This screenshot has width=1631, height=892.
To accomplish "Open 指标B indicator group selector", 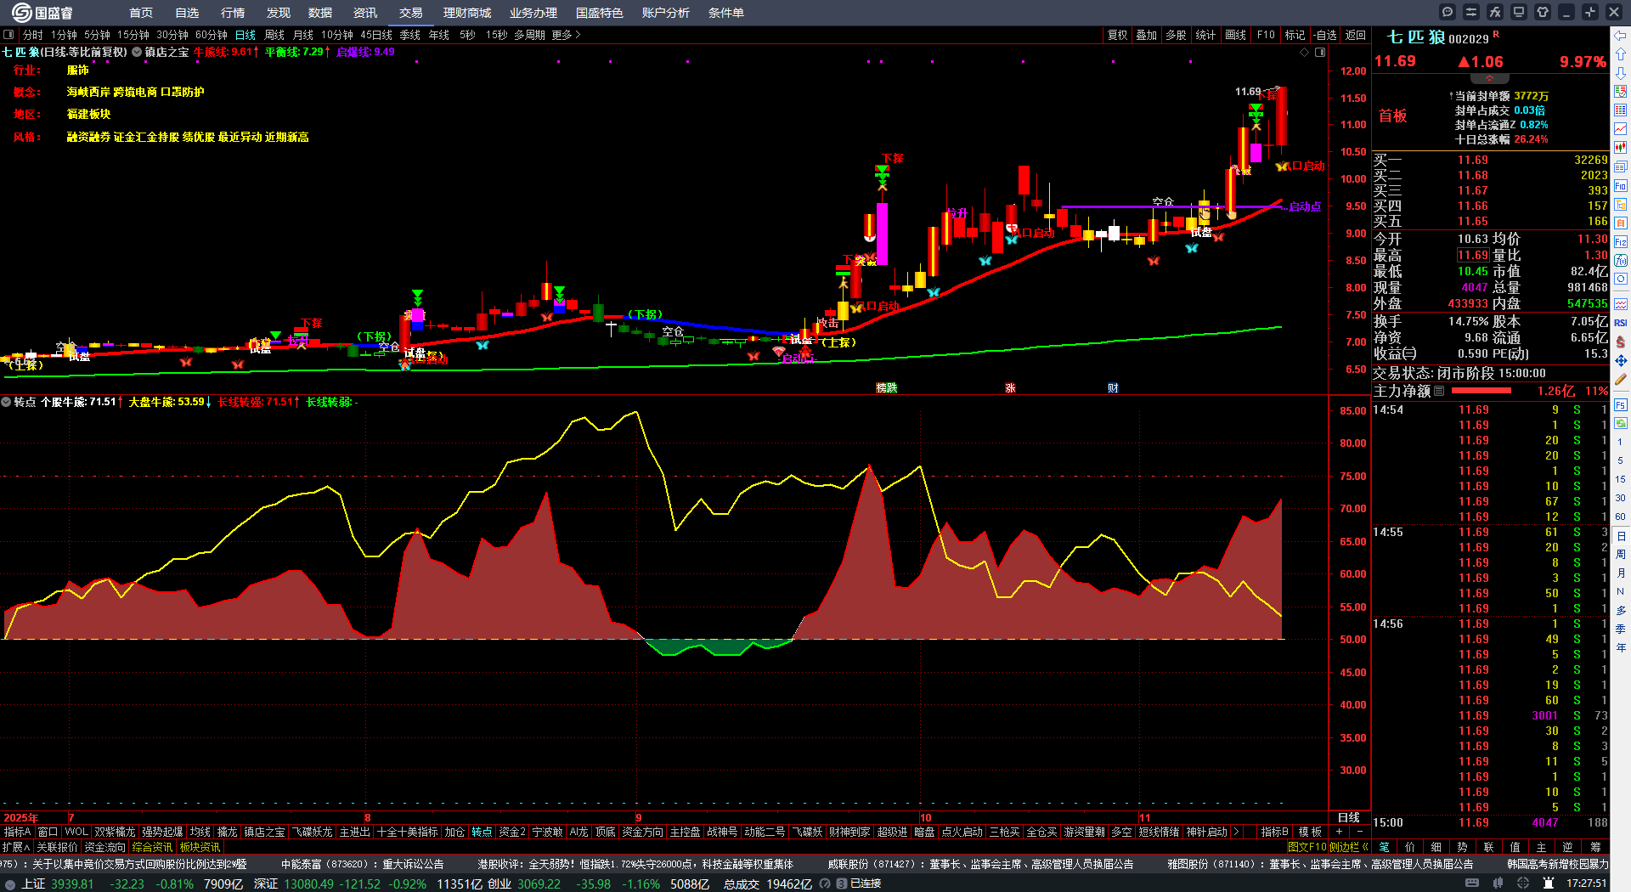I will (x=1274, y=832).
